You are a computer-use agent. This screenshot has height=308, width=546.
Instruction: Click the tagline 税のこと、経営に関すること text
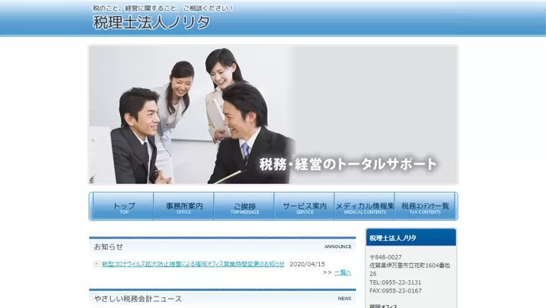[x=162, y=8]
